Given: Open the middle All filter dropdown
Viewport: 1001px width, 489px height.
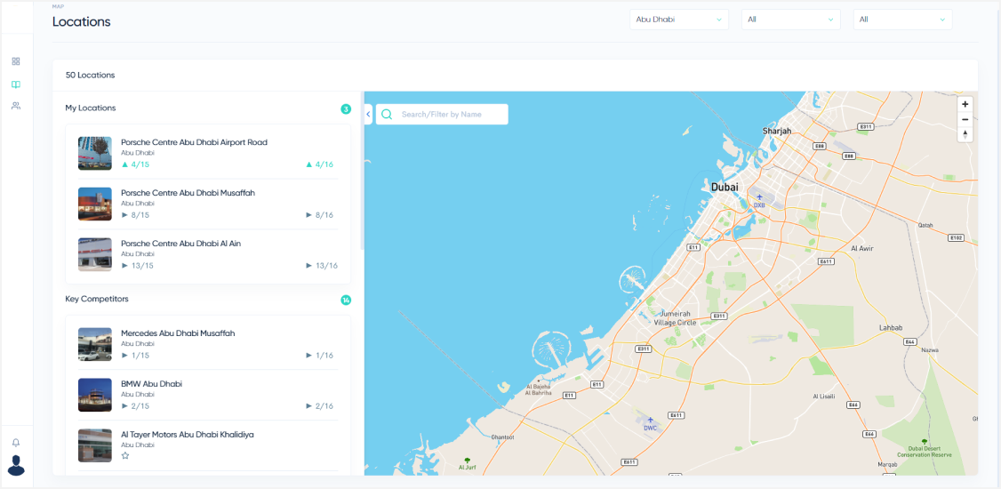Looking at the screenshot, I should click(791, 20).
